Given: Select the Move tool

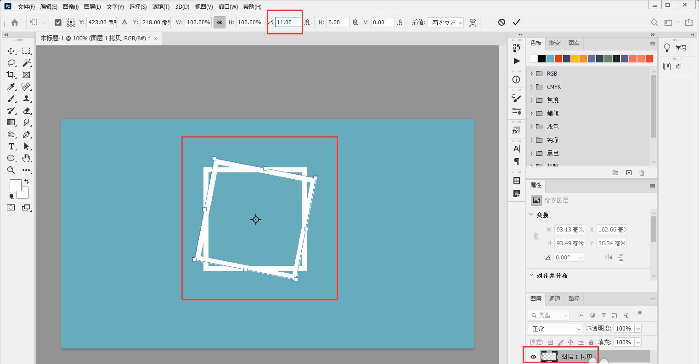Looking at the screenshot, I should (11, 51).
